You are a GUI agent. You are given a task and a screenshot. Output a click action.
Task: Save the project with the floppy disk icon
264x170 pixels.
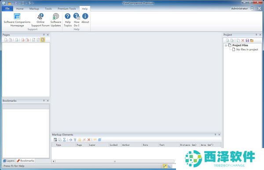pos(247,40)
